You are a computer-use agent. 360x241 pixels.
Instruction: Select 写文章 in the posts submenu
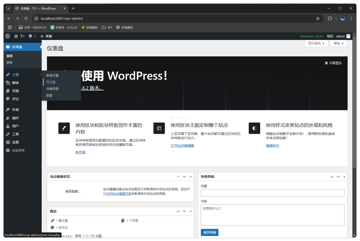click(51, 82)
